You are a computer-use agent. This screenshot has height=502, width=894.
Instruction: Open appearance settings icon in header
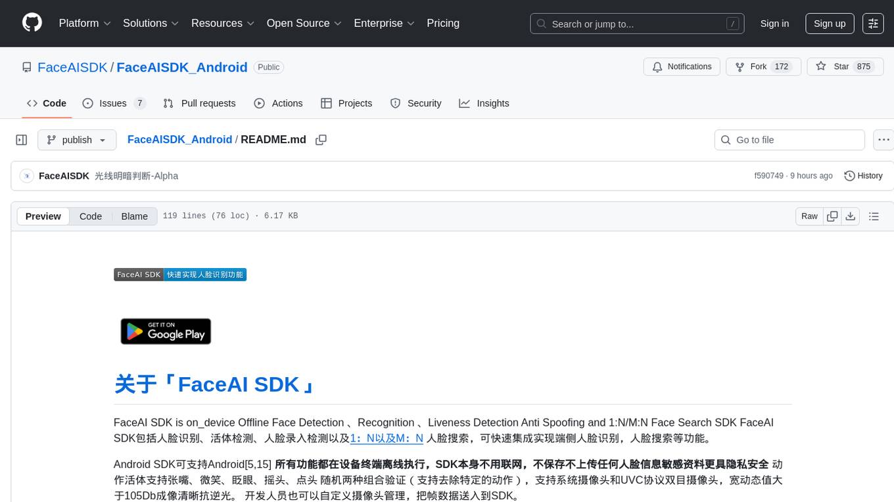pyautogui.click(x=873, y=24)
